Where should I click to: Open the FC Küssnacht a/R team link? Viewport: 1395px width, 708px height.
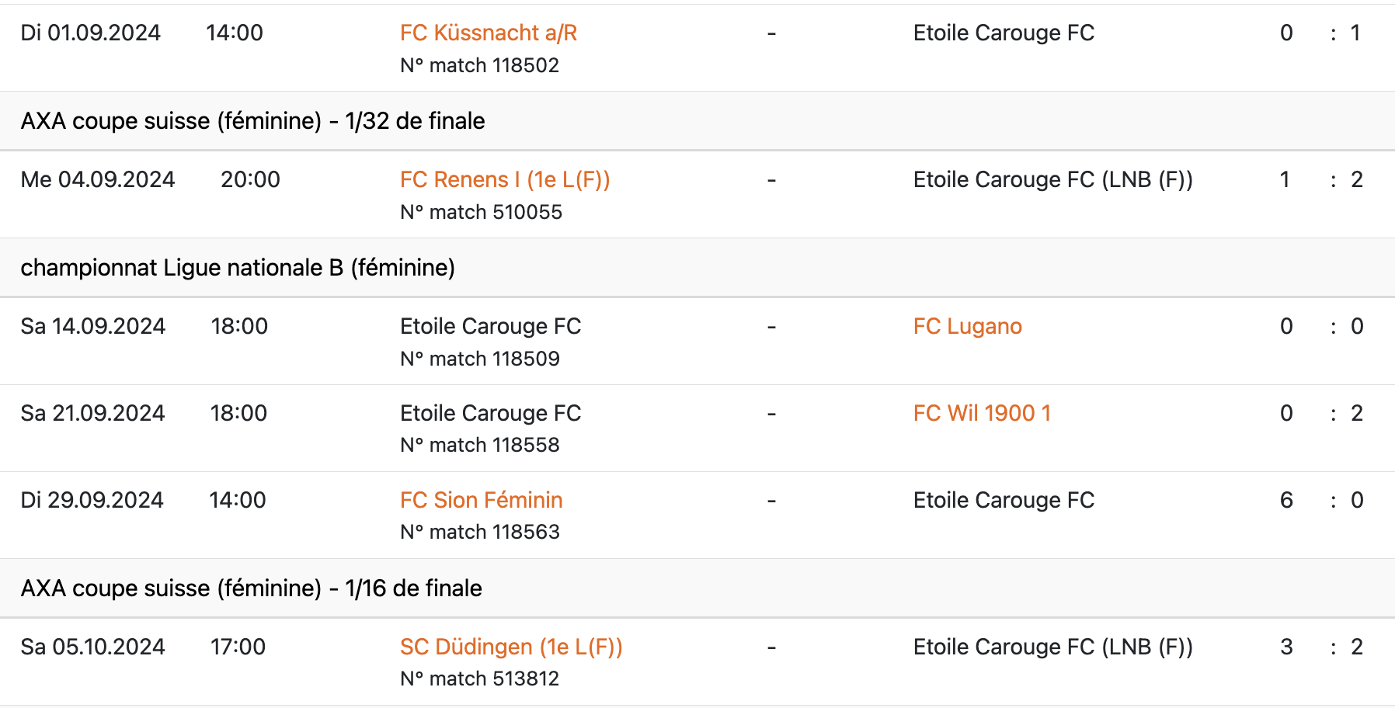488,33
